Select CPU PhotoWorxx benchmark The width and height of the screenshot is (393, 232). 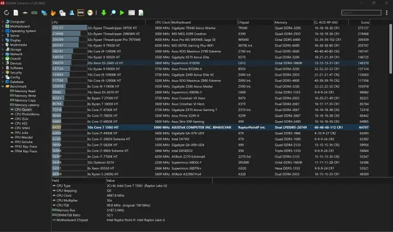pos(27,114)
